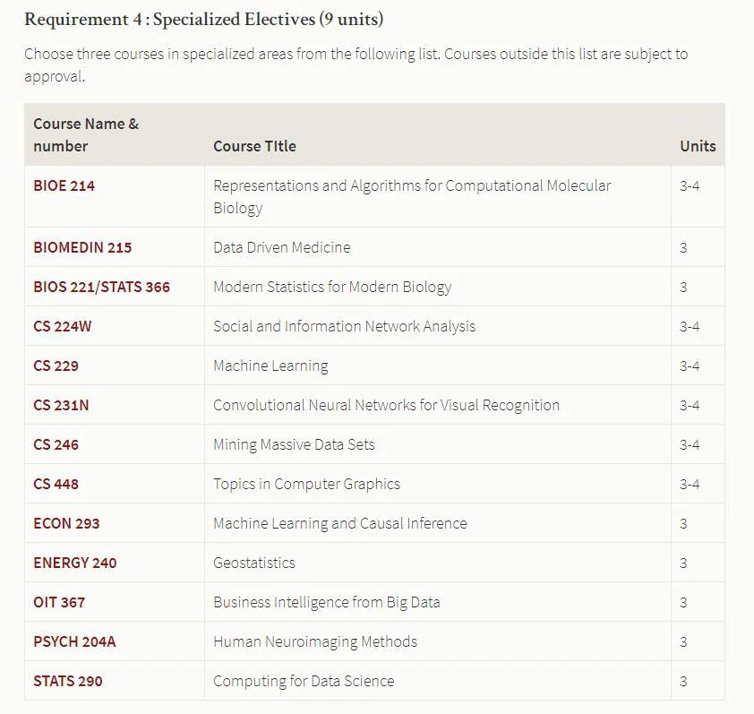Open the BIOMEDIN 215 course link
Screen dimensions: 754x714
82,247
